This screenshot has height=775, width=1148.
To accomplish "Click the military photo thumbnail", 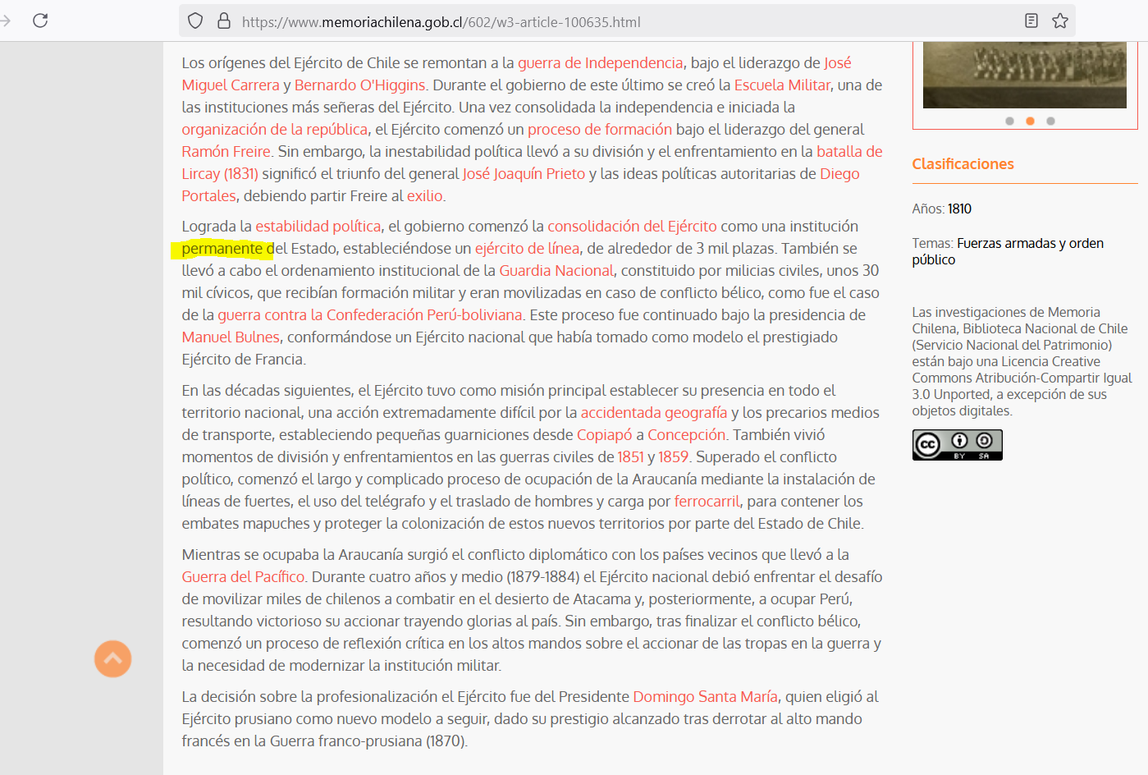I will coord(1024,75).
